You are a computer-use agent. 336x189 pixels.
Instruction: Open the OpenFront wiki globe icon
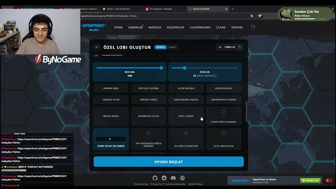182,178
